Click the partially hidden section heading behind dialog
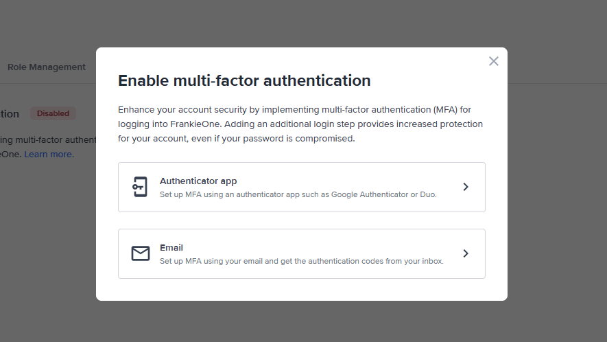The width and height of the screenshot is (607, 342). 10,114
